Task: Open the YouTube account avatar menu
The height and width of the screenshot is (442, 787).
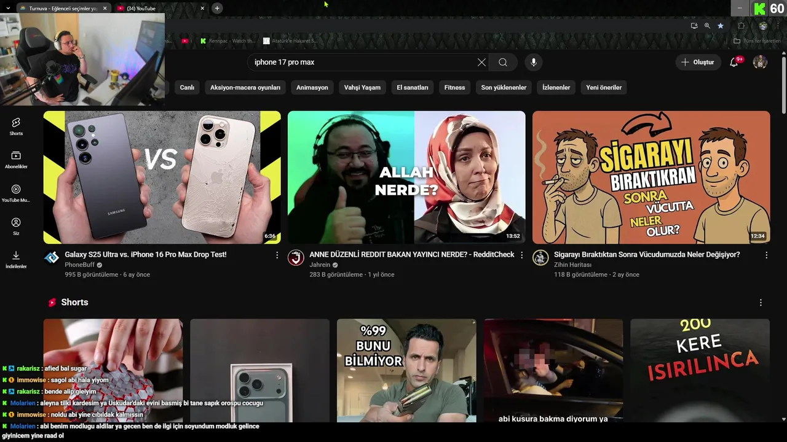Action: (760, 62)
